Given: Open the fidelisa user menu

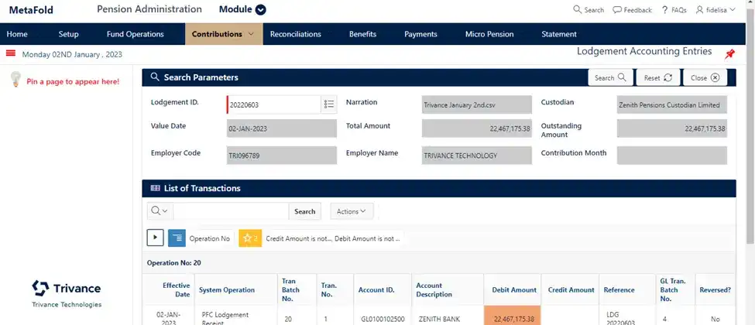Looking at the screenshot, I should click(716, 9).
